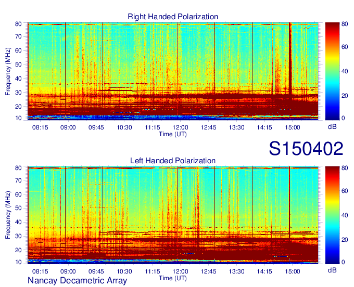
Task: Click the 11:15 tick on lower time axis
Action: (x=153, y=271)
